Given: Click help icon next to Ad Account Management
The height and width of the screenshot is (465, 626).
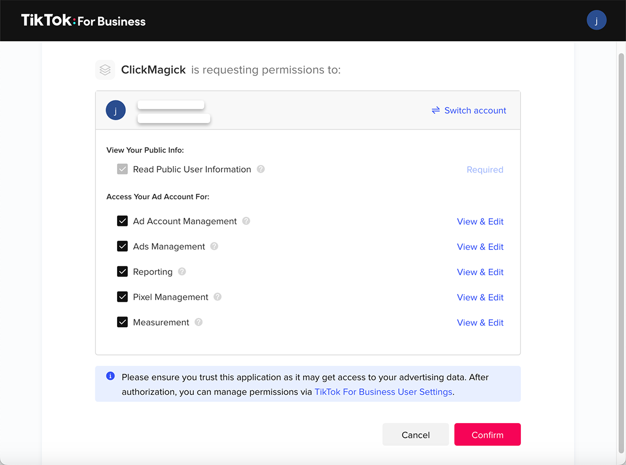Looking at the screenshot, I should (246, 221).
